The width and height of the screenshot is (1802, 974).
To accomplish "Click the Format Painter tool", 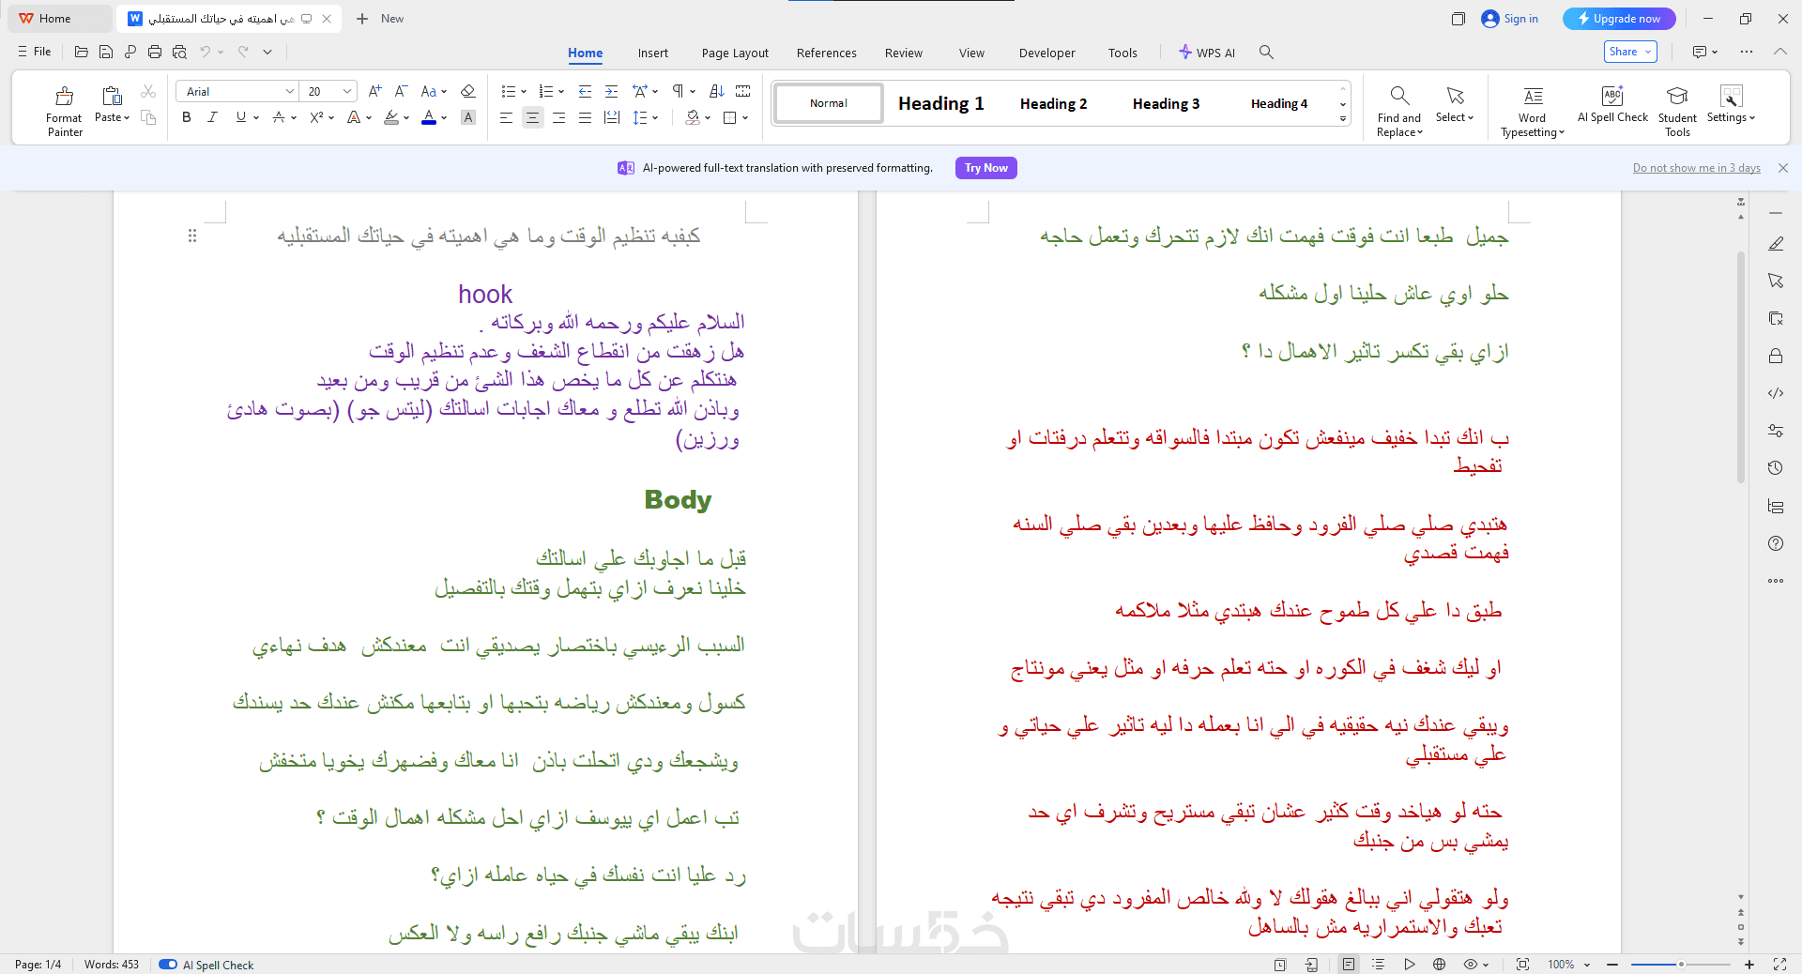I will coord(65,111).
